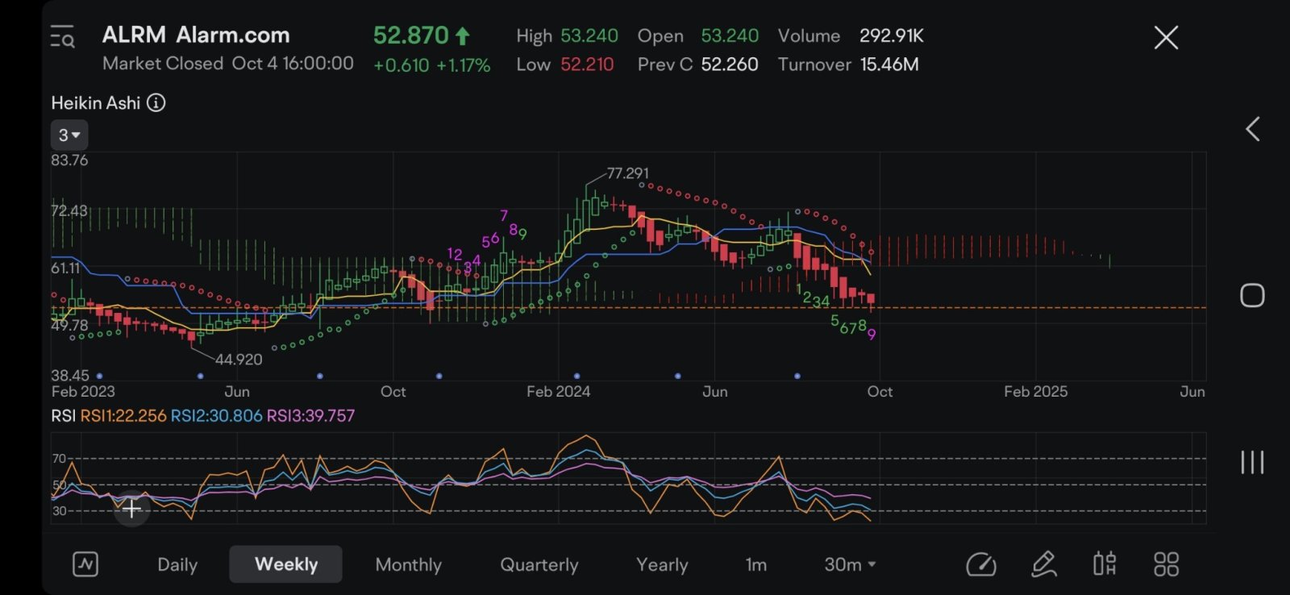Expand the chart-count dropdown showing 3

point(69,135)
